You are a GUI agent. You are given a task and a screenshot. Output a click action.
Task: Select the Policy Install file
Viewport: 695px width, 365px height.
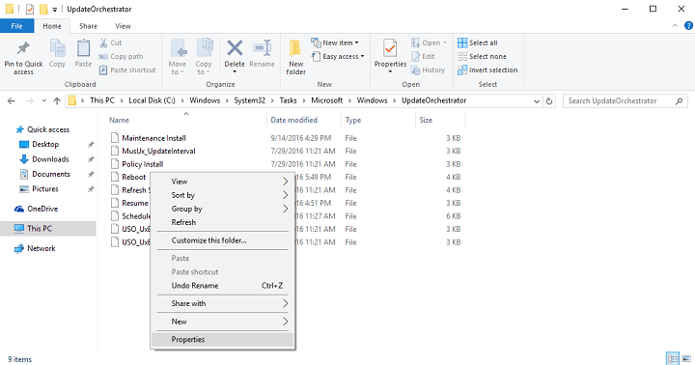142,164
